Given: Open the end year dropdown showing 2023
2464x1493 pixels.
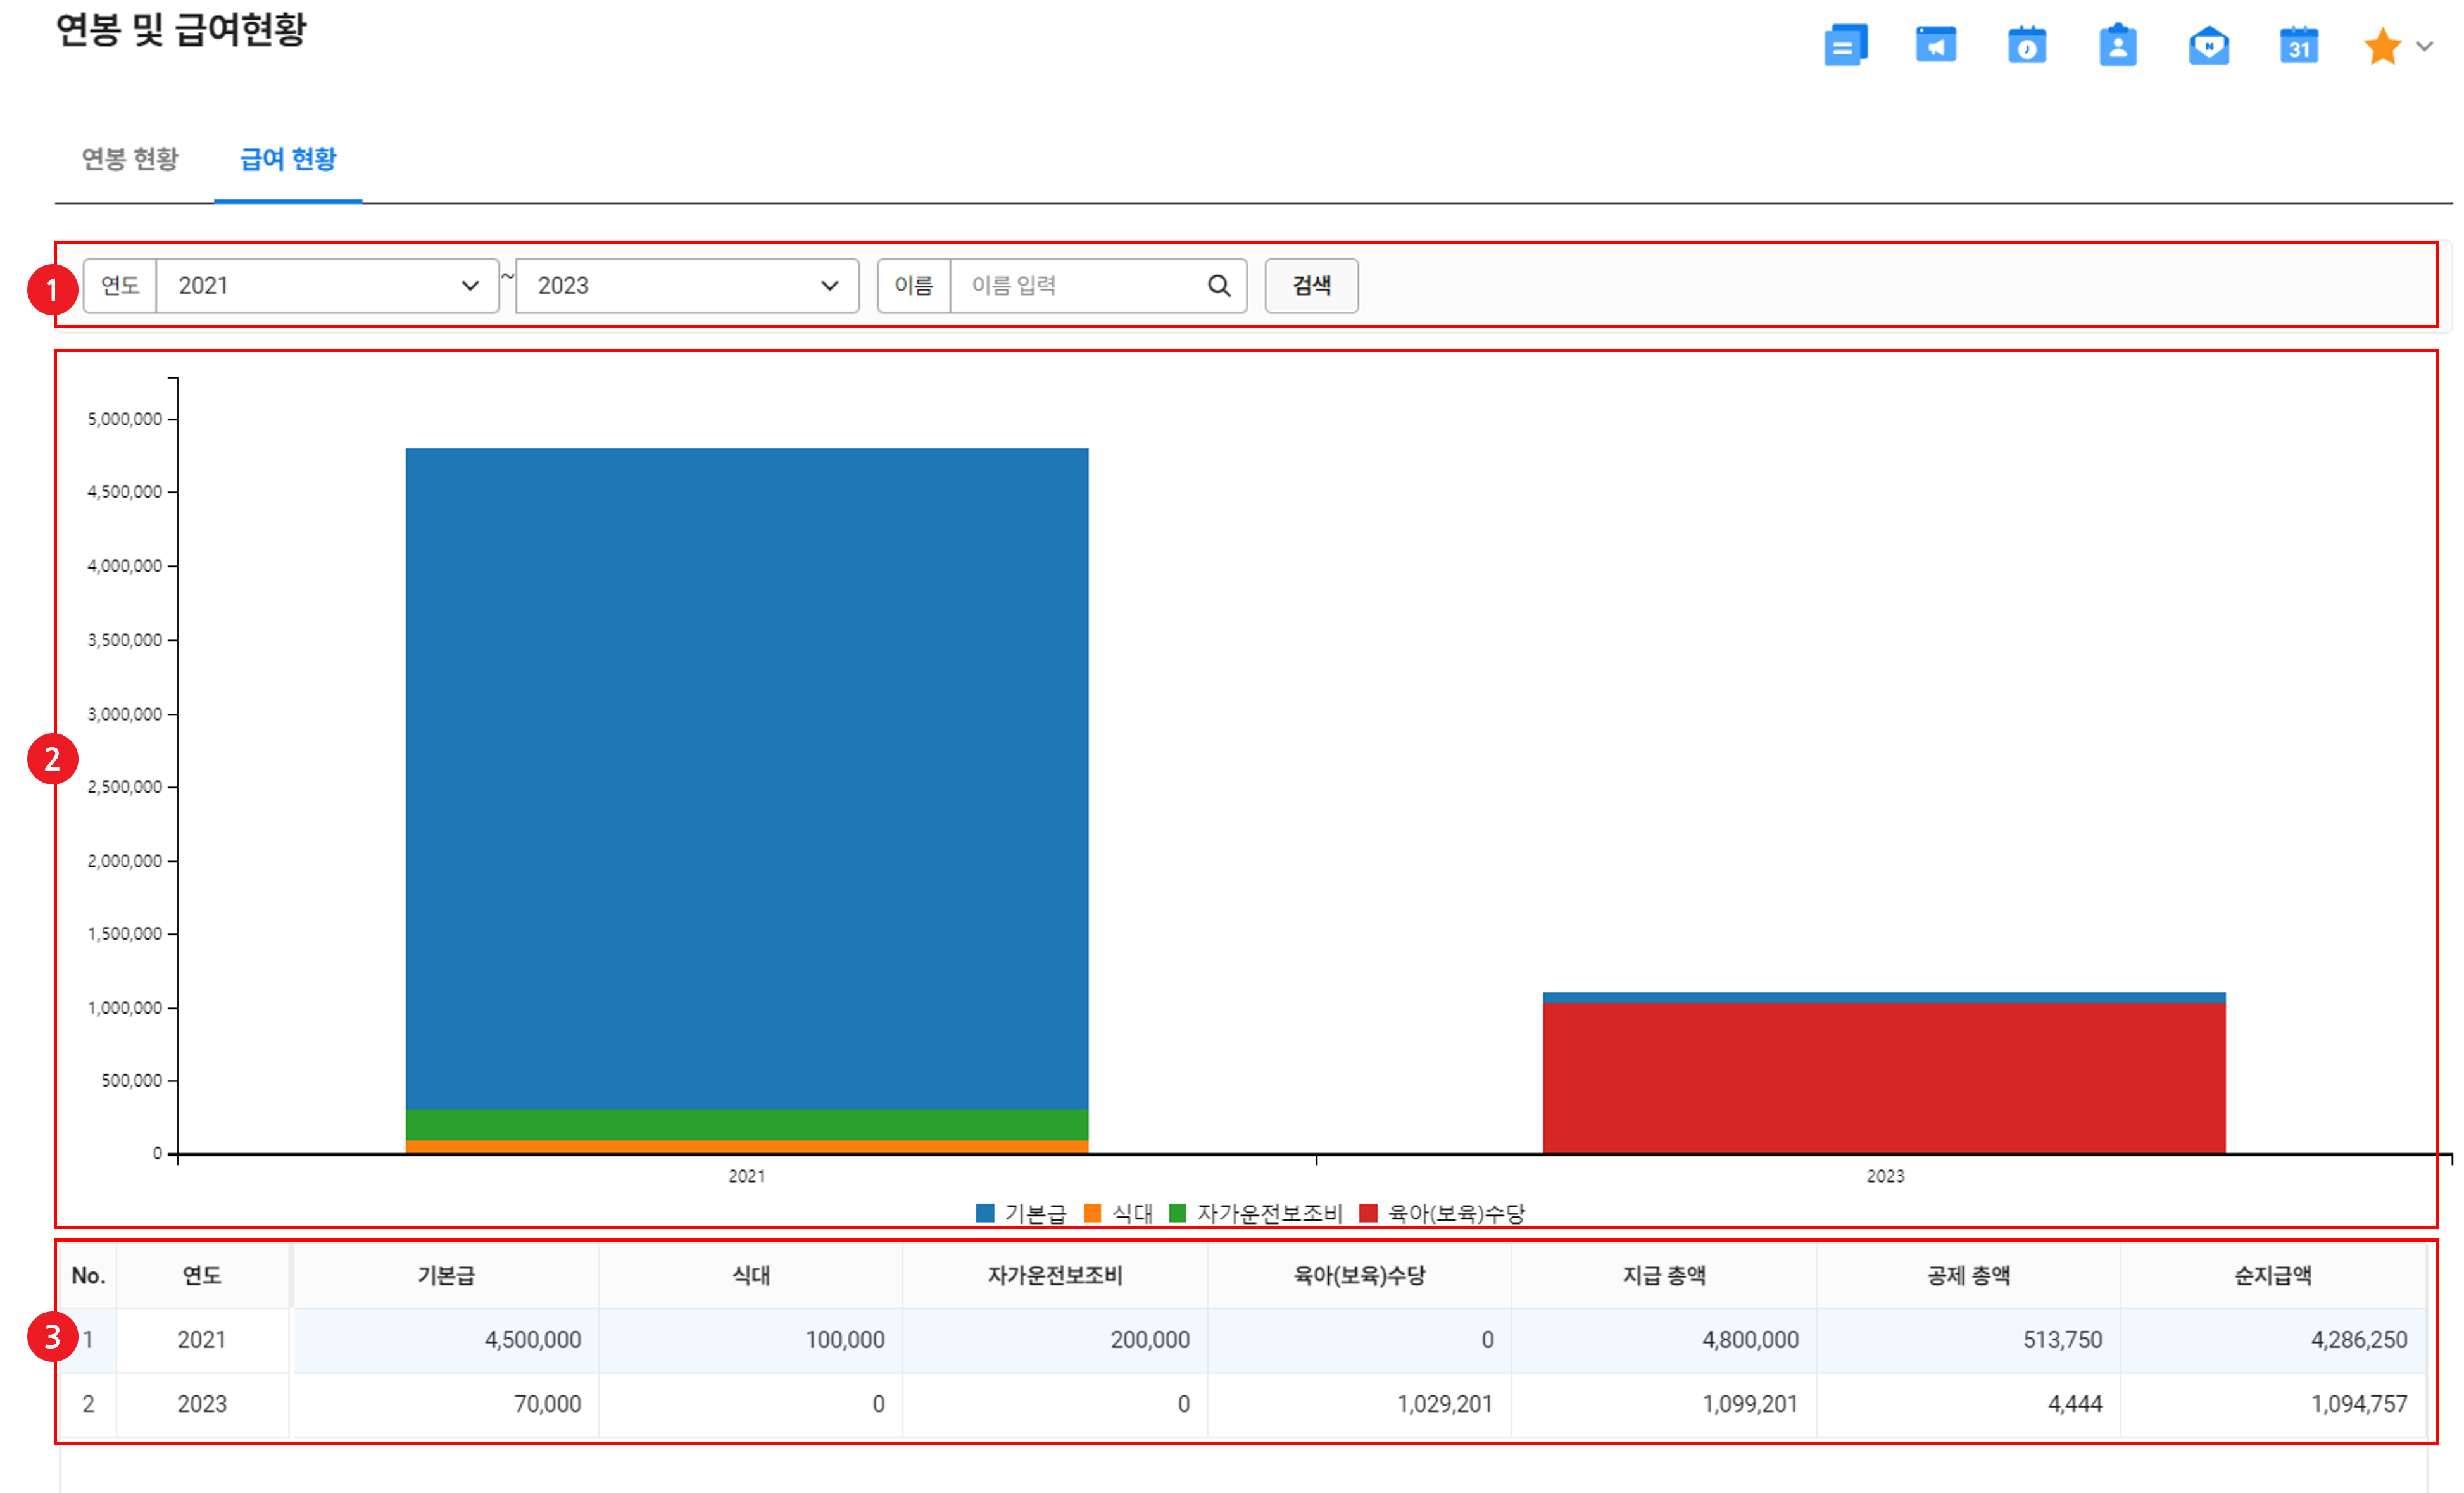Looking at the screenshot, I should (x=688, y=286).
